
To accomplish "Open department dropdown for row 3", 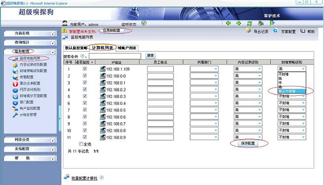I will [204, 83].
